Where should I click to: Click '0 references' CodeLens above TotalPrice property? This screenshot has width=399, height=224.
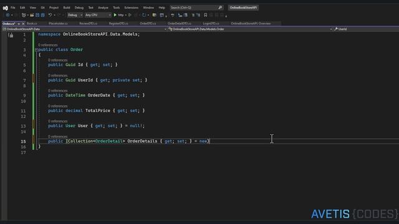tap(58, 106)
